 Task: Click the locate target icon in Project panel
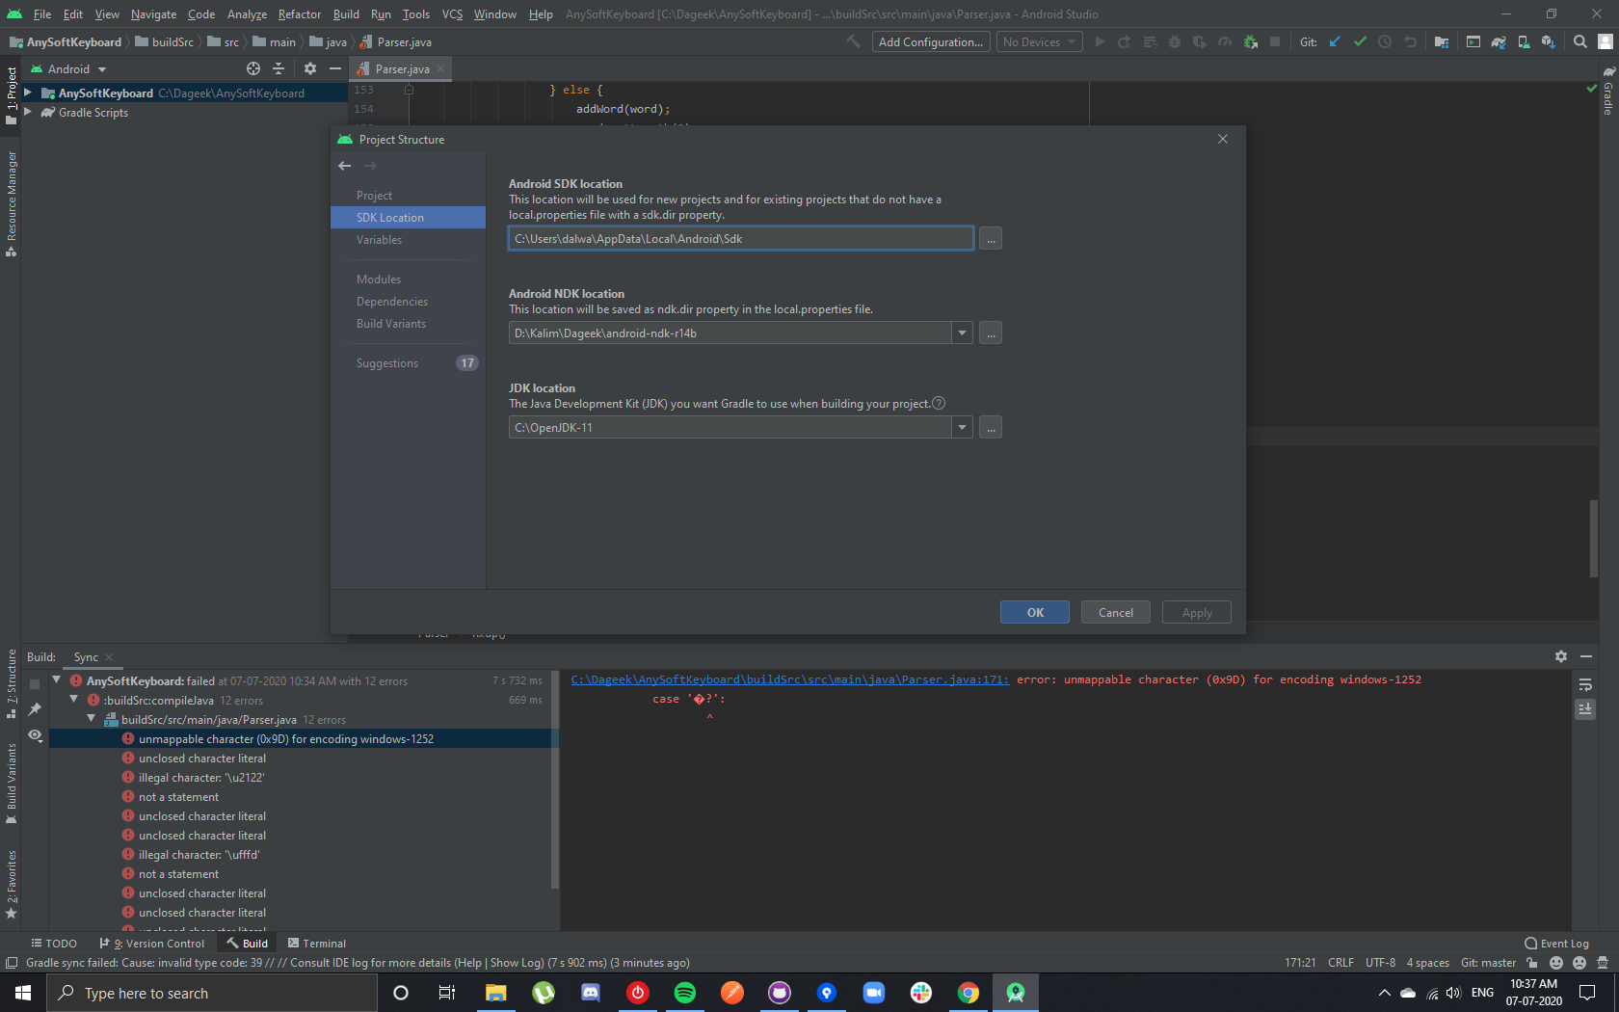[253, 68]
